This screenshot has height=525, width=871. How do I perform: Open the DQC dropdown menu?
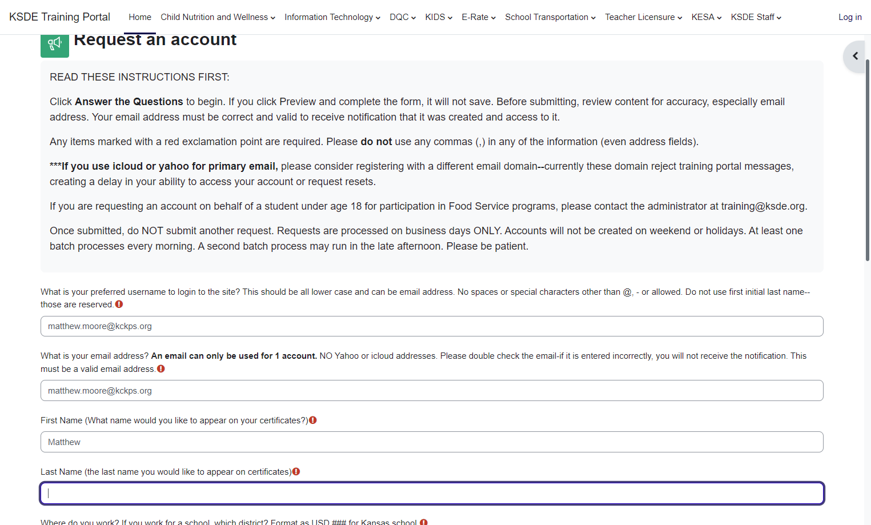(403, 17)
